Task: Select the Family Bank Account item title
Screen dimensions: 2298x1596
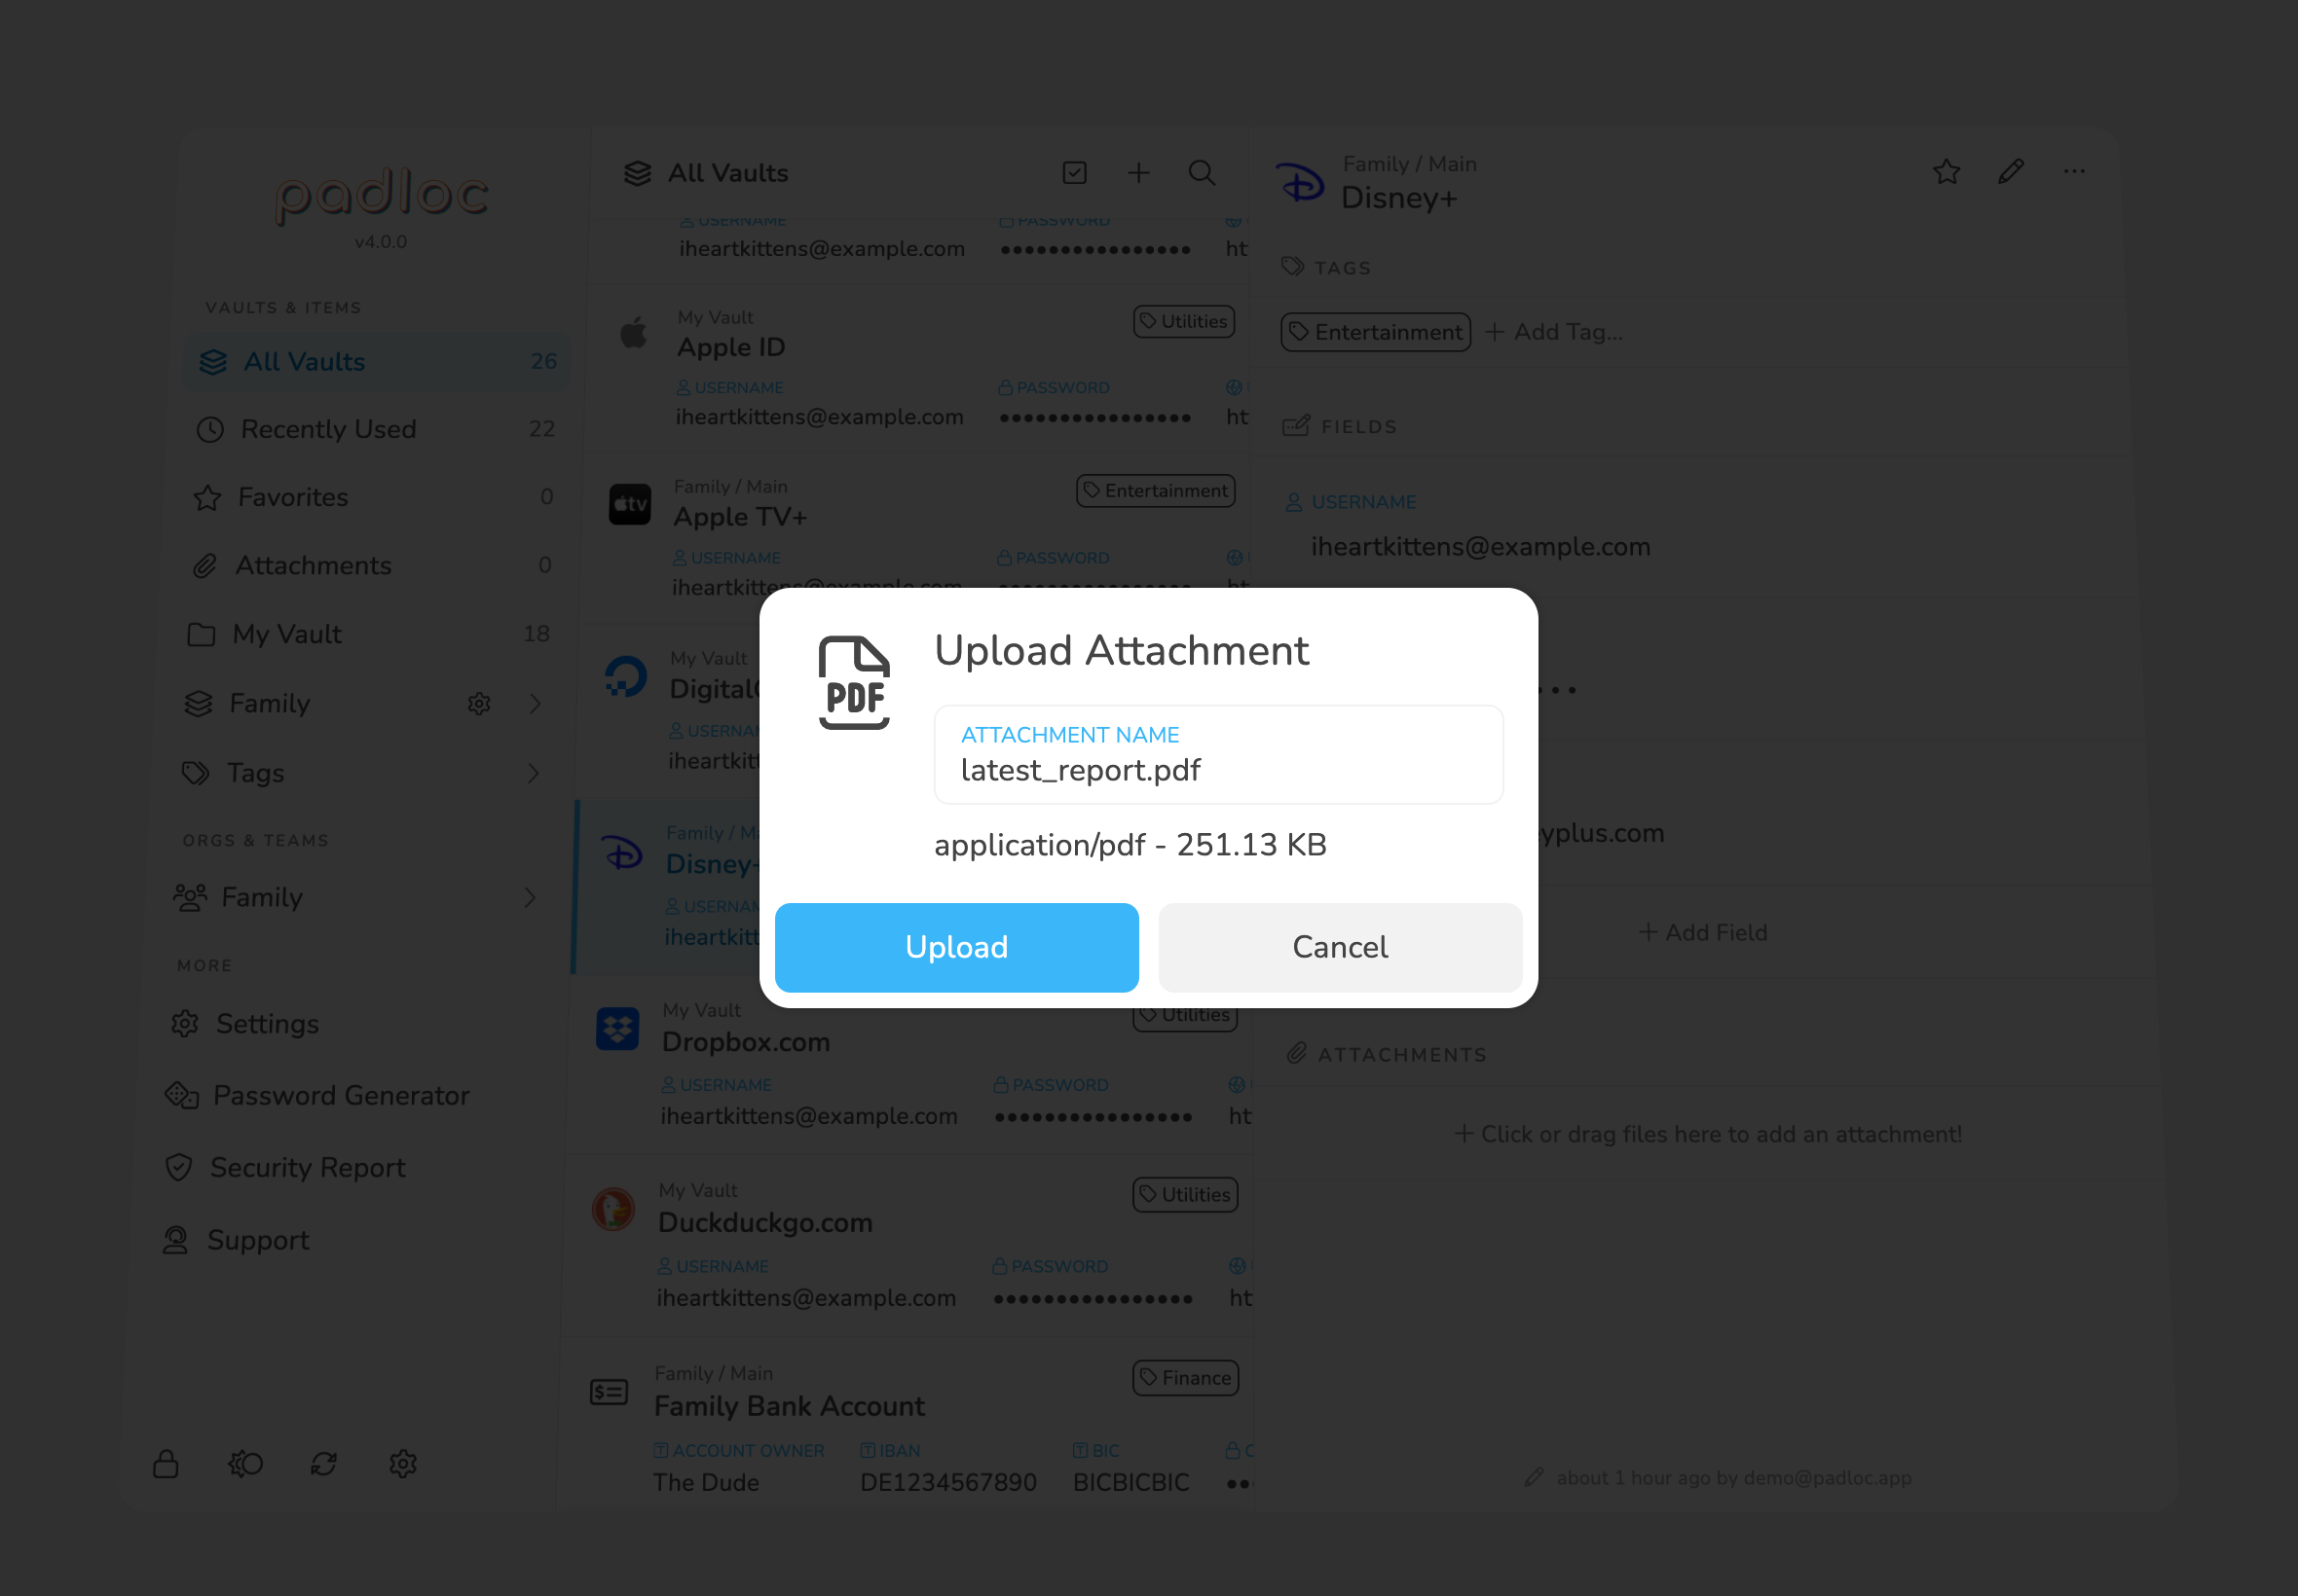Action: tap(790, 1406)
